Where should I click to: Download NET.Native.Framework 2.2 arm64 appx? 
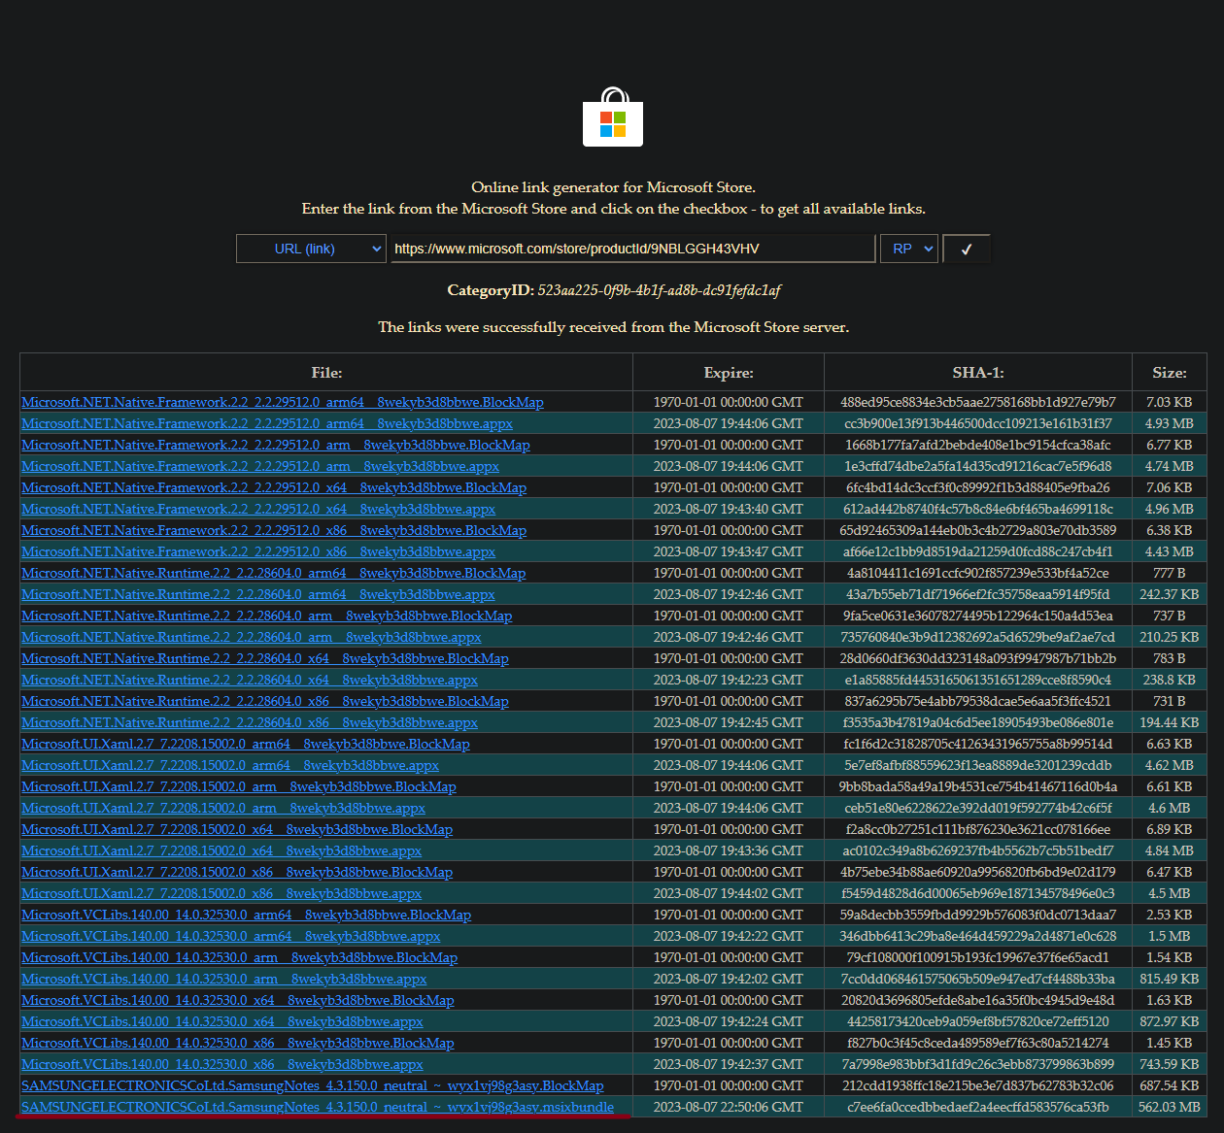click(x=267, y=423)
